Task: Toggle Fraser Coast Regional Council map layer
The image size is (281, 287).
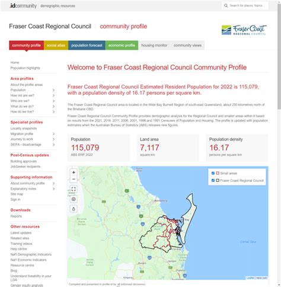Action: tap(213, 180)
